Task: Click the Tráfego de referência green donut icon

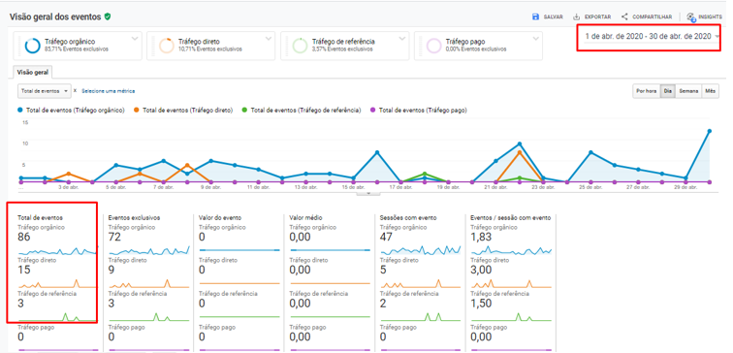Action: 301,46
